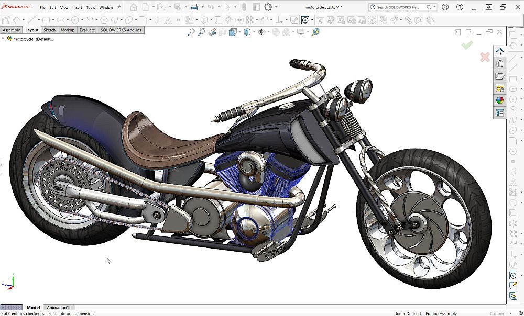The height and width of the screenshot is (316, 524).
Task: Open the View Orientation cube icon
Action: (x=233, y=31)
